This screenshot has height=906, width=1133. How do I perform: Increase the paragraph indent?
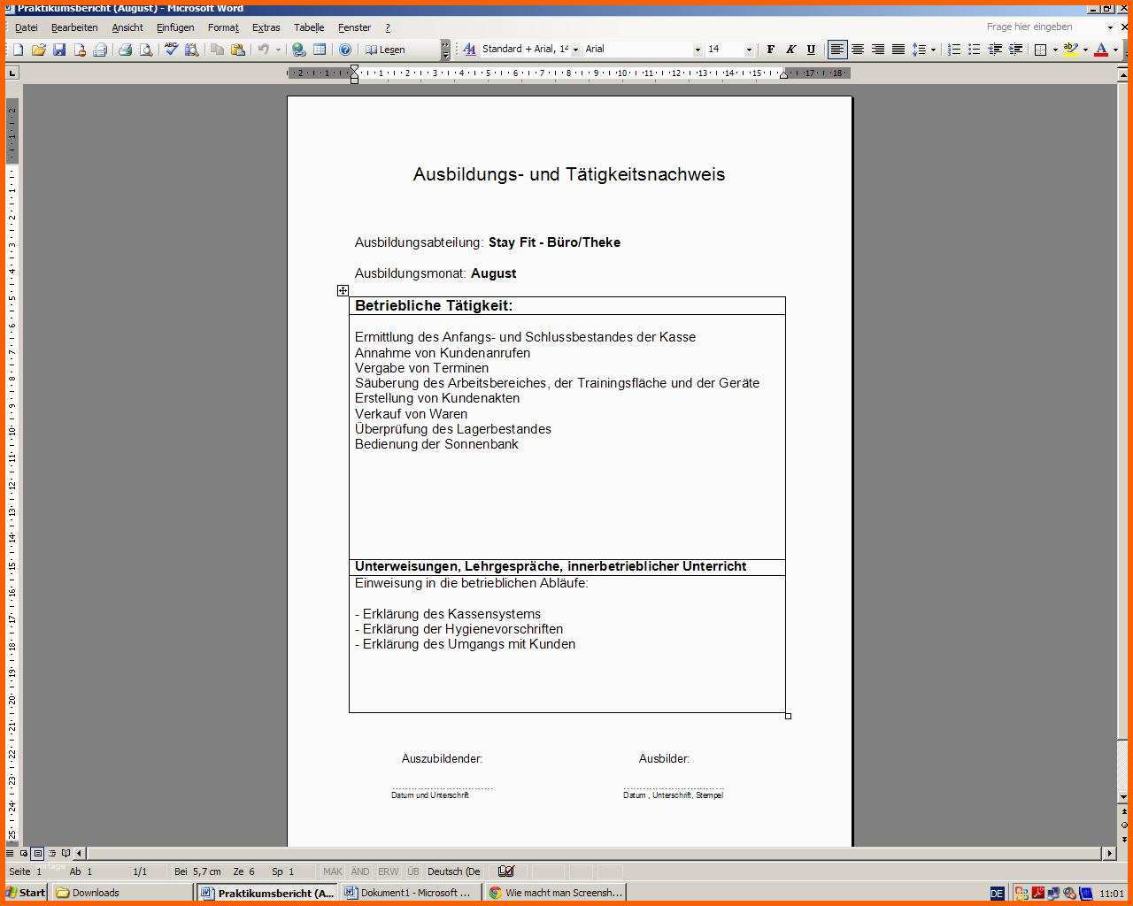[x=1015, y=50]
